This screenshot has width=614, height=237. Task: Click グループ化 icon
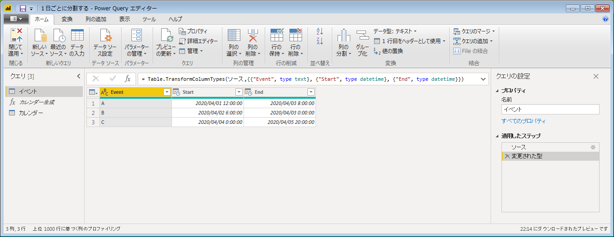click(362, 36)
